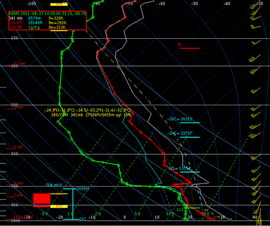Select the yellow BKN cloud bar at 850 mb
The image size is (270, 226).
59,207
